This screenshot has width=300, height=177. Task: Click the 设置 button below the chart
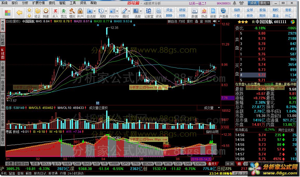click(x=9, y=163)
